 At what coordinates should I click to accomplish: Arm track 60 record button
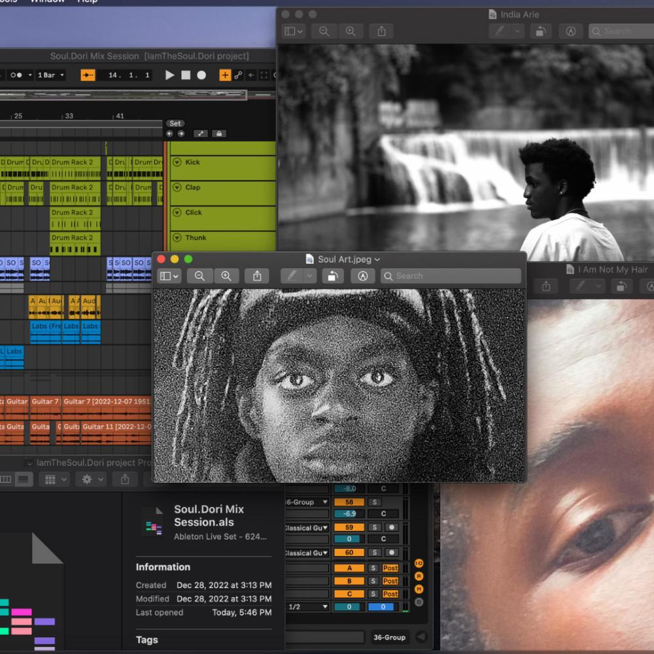391,553
